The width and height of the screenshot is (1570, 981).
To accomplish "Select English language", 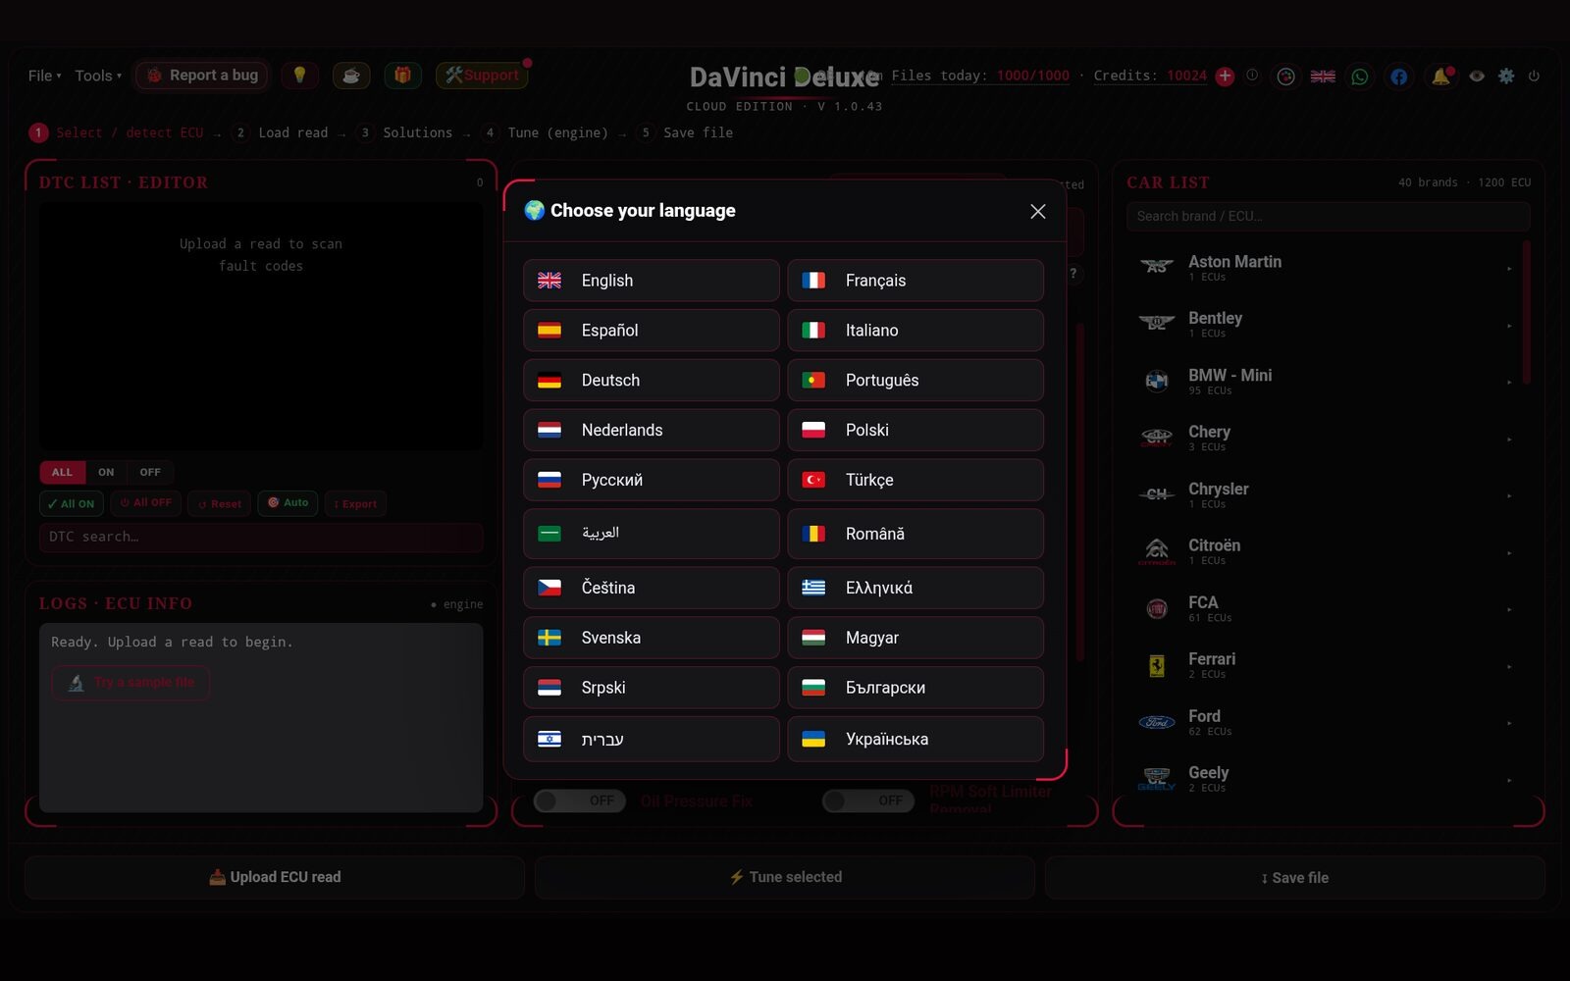I will click(x=652, y=281).
